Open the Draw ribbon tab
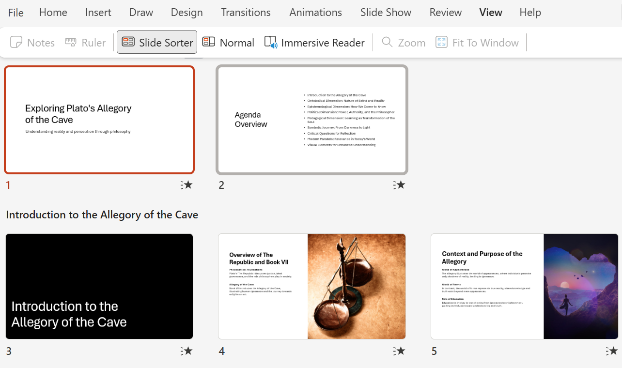The width and height of the screenshot is (622, 368). [x=141, y=13]
